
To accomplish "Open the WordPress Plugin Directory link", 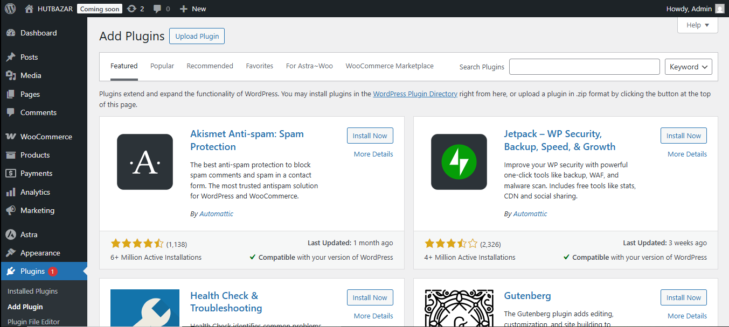I will point(415,94).
